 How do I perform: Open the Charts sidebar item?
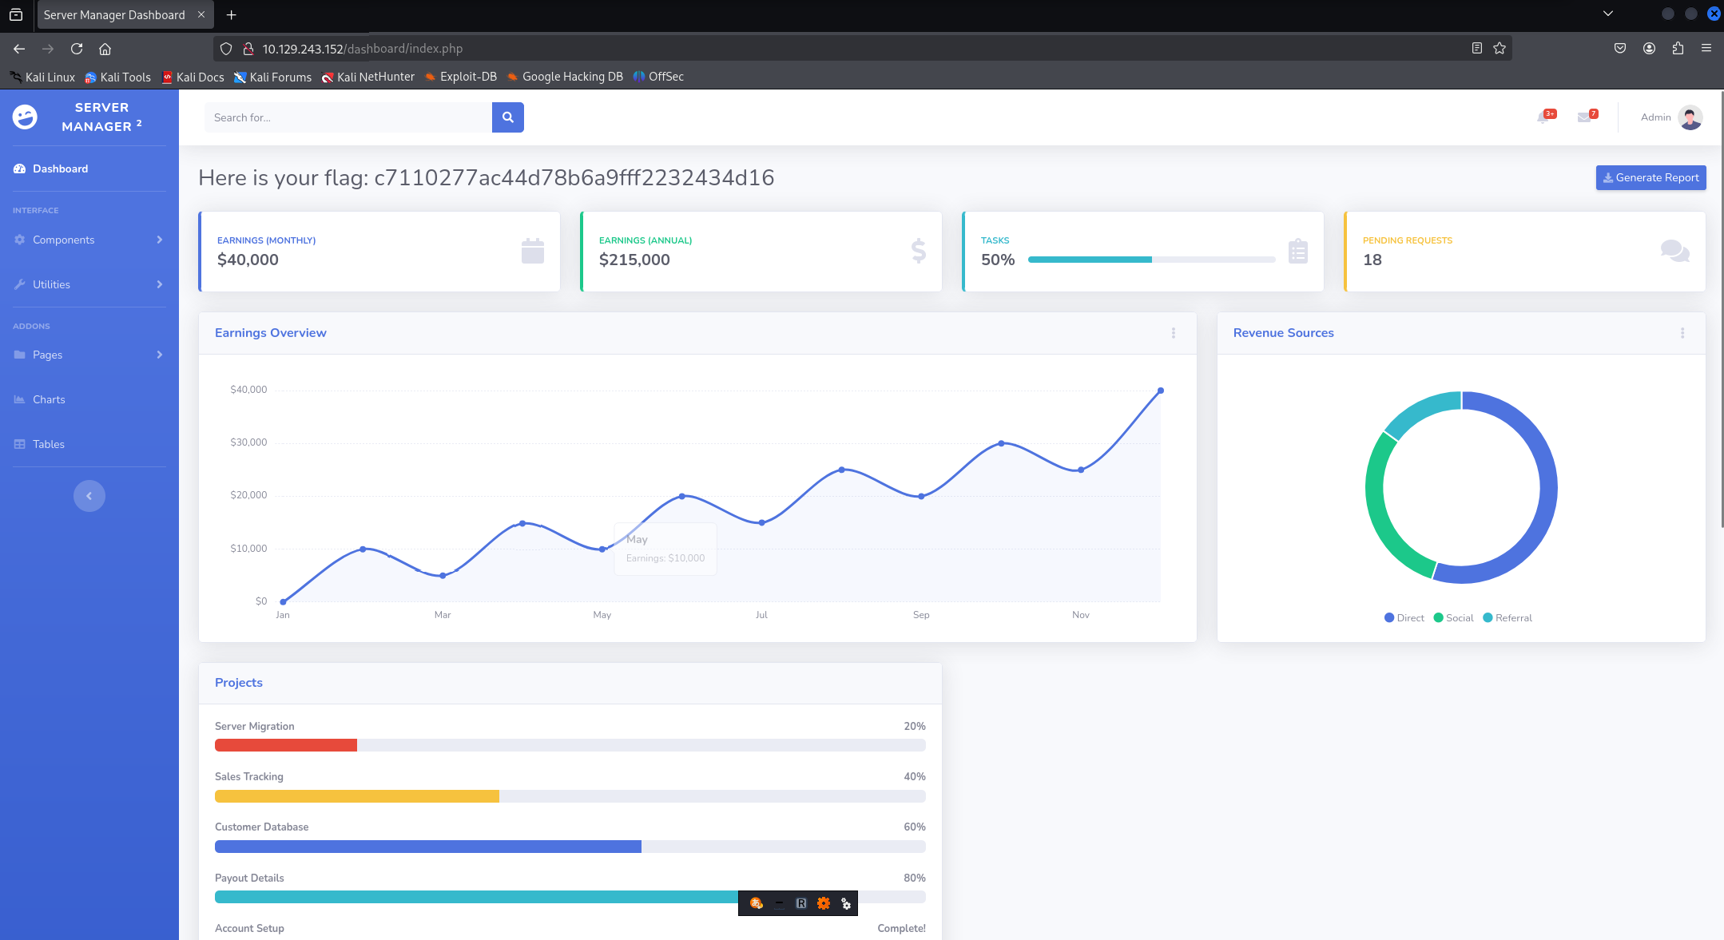coord(49,399)
